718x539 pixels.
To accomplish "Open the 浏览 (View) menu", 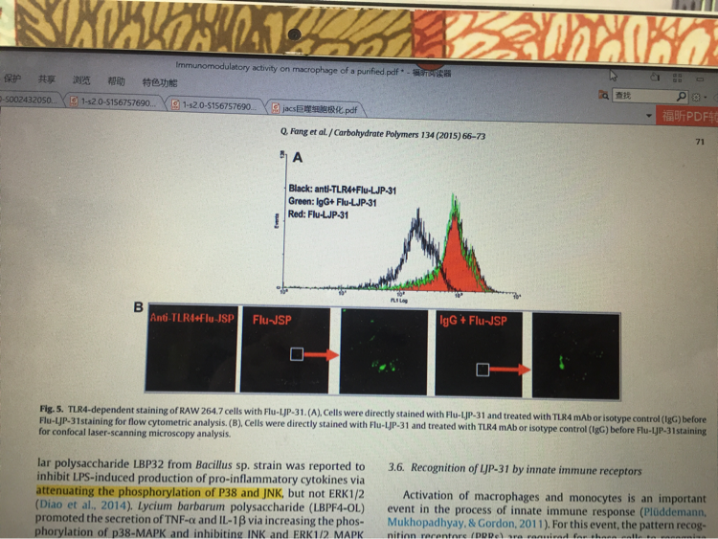I will click(x=81, y=80).
